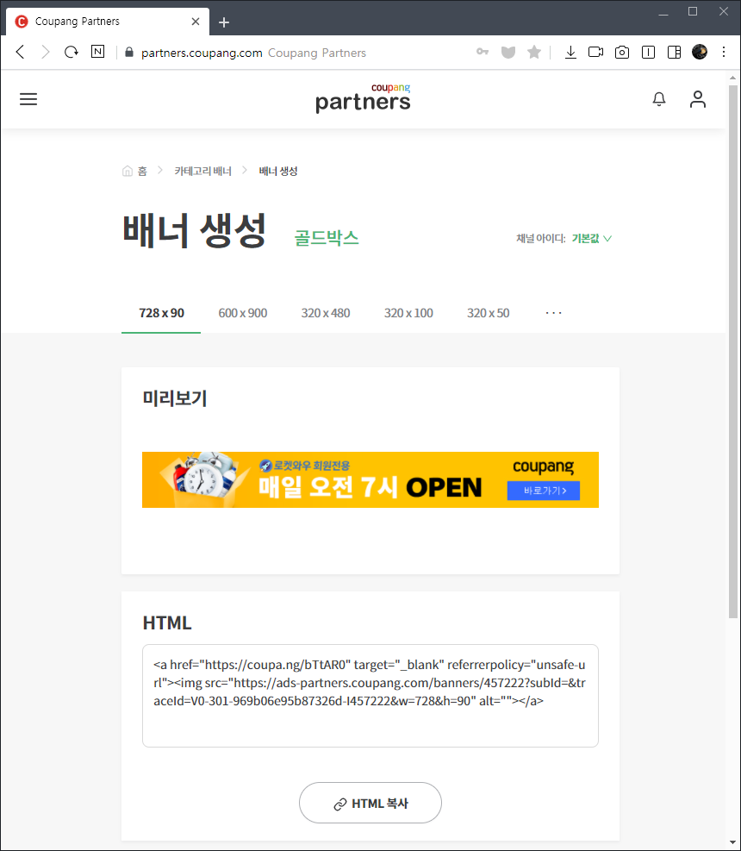View site info via padlock icon
741x851 pixels.
point(129,52)
